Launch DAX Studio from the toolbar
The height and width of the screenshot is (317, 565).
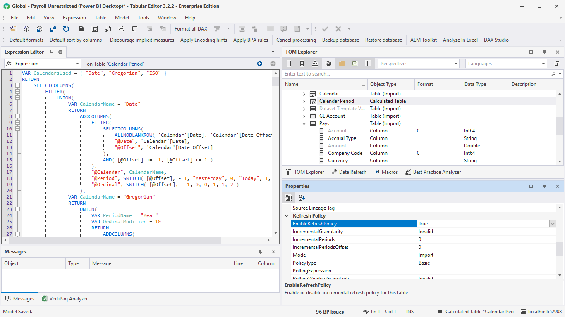(496, 40)
